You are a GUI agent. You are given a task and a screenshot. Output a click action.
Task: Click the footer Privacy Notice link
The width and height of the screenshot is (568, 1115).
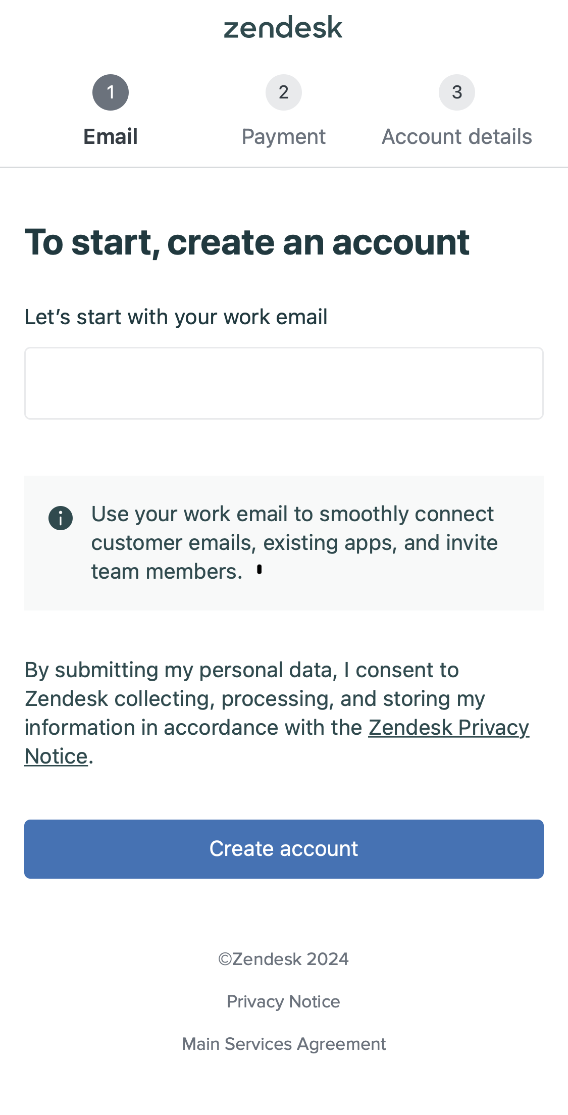[284, 1001]
